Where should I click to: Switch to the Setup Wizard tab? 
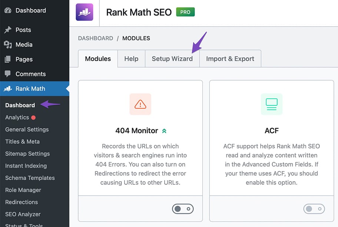(x=172, y=59)
